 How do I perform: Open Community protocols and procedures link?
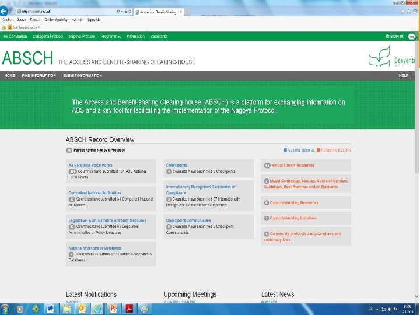pos(302,237)
